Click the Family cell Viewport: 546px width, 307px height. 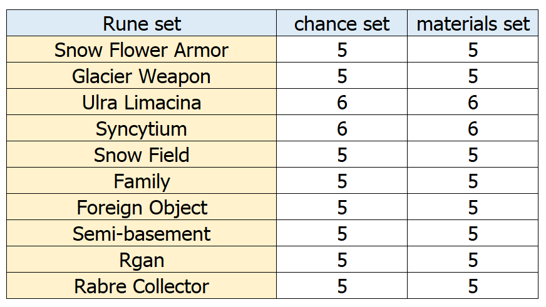[x=142, y=181]
